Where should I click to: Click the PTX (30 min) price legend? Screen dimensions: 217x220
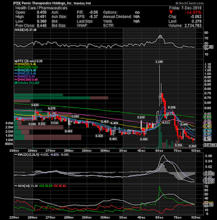(29, 61)
